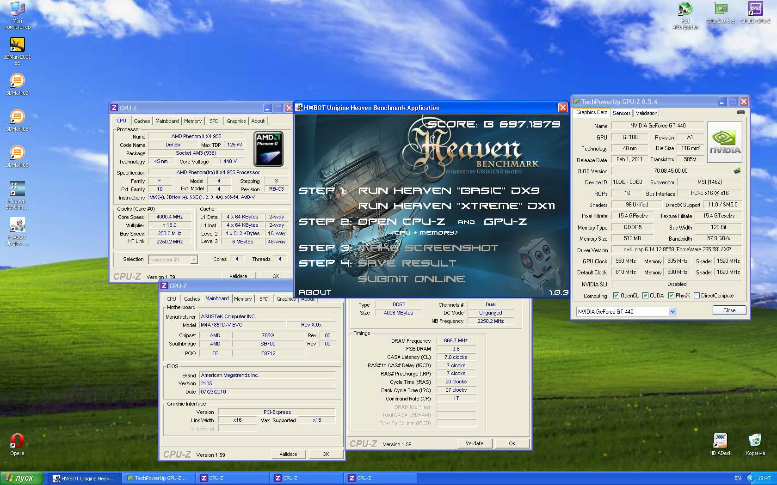
Task: Click GPU-Z link in Heaven step 2
Action: (505, 222)
